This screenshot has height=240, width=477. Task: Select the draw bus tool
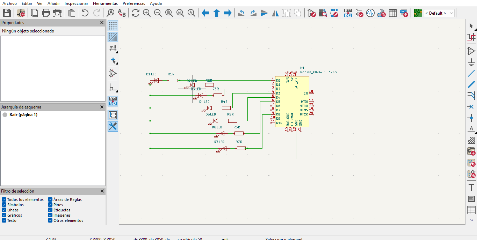(x=471, y=84)
